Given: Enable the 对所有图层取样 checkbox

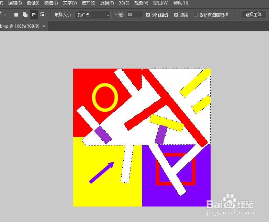Looking at the screenshot, I should [195, 15].
